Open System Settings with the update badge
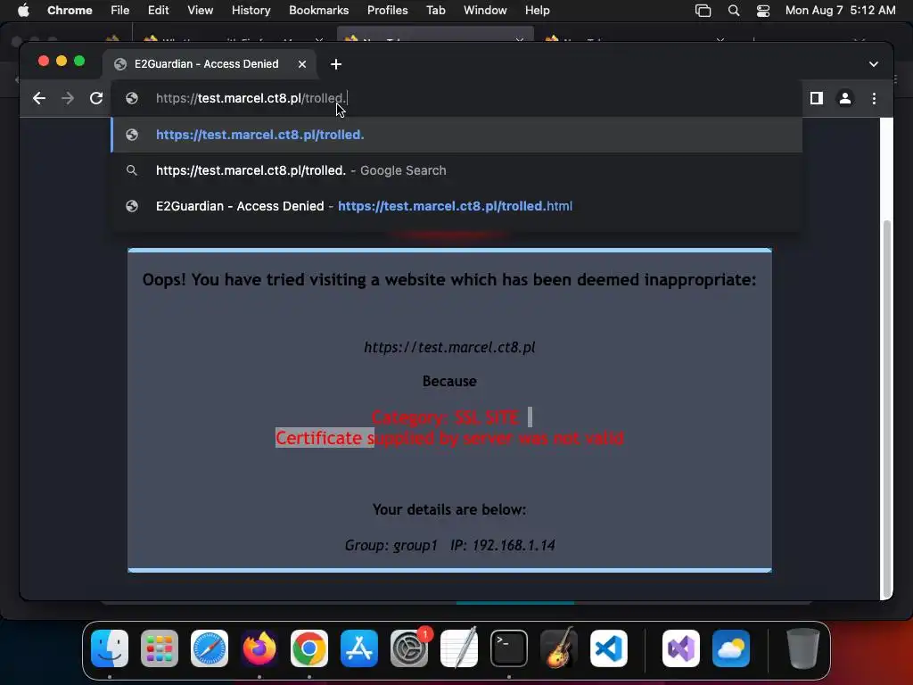Viewport: 913px width, 685px height. [x=409, y=648]
